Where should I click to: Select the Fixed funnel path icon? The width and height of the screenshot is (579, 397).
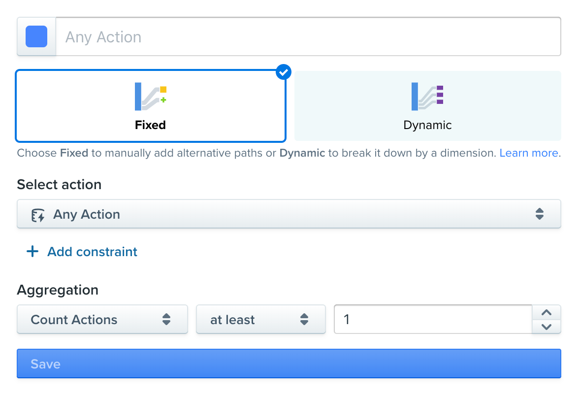[x=151, y=97]
